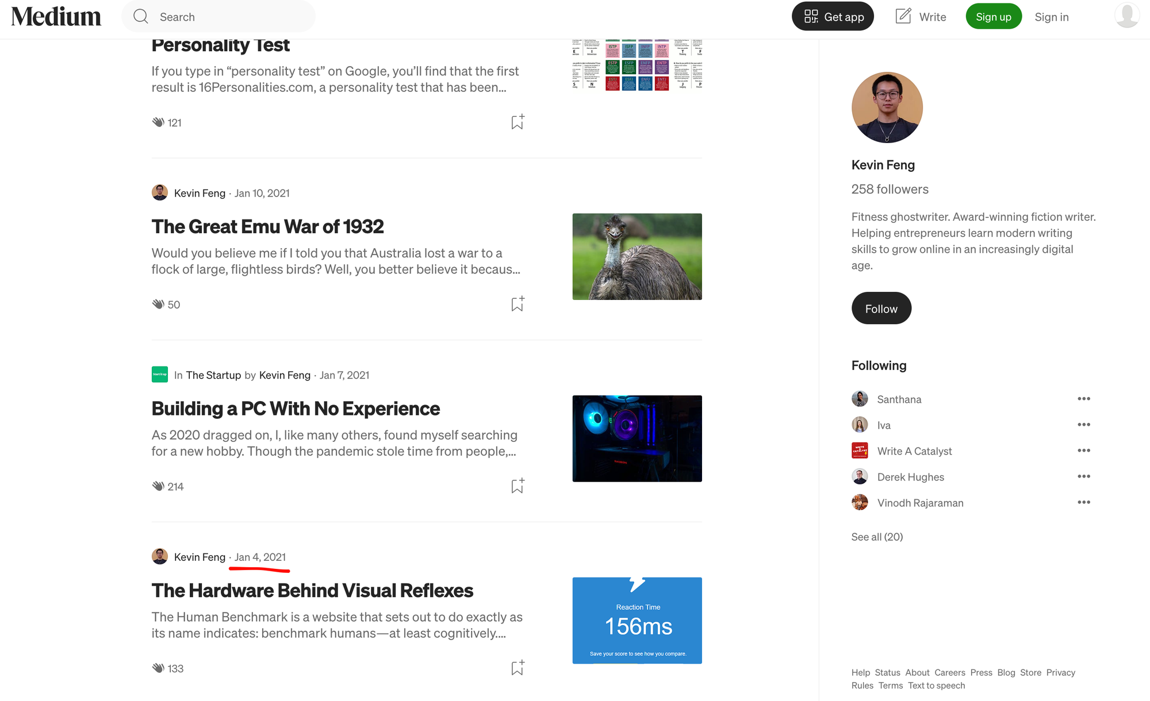
Task: Follow Kevin Feng
Action: coord(881,308)
